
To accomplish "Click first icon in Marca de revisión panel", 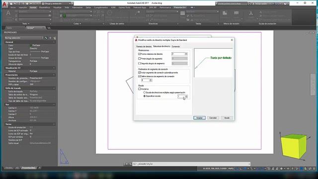I will (x=225, y=13).
